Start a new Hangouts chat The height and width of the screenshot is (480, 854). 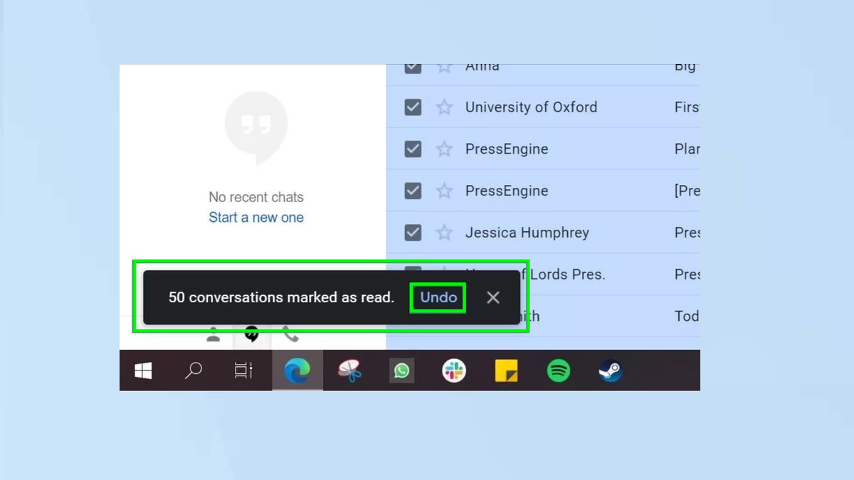256,217
